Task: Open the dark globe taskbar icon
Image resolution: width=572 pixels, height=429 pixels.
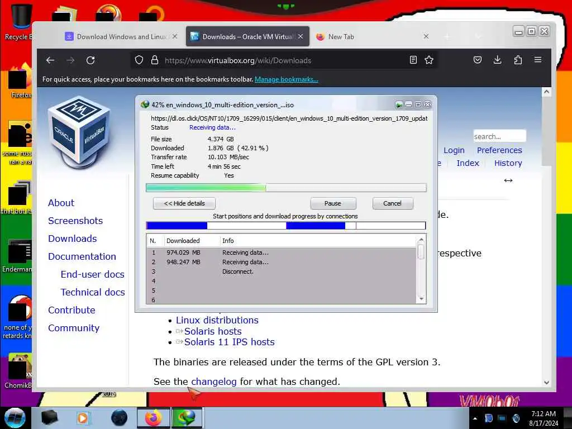Action: 119,418
